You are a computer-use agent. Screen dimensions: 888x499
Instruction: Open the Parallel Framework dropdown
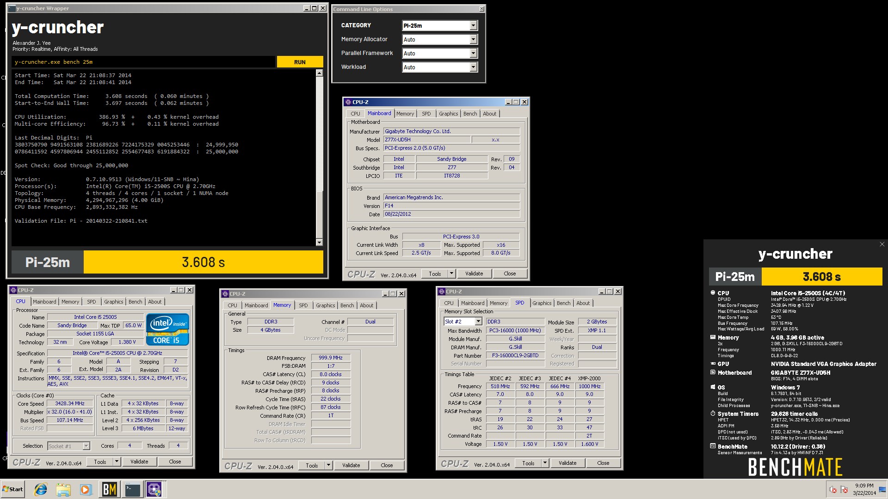(473, 54)
